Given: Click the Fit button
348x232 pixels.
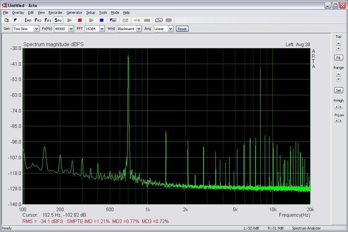Looking at the screenshot, I should point(338,58).
